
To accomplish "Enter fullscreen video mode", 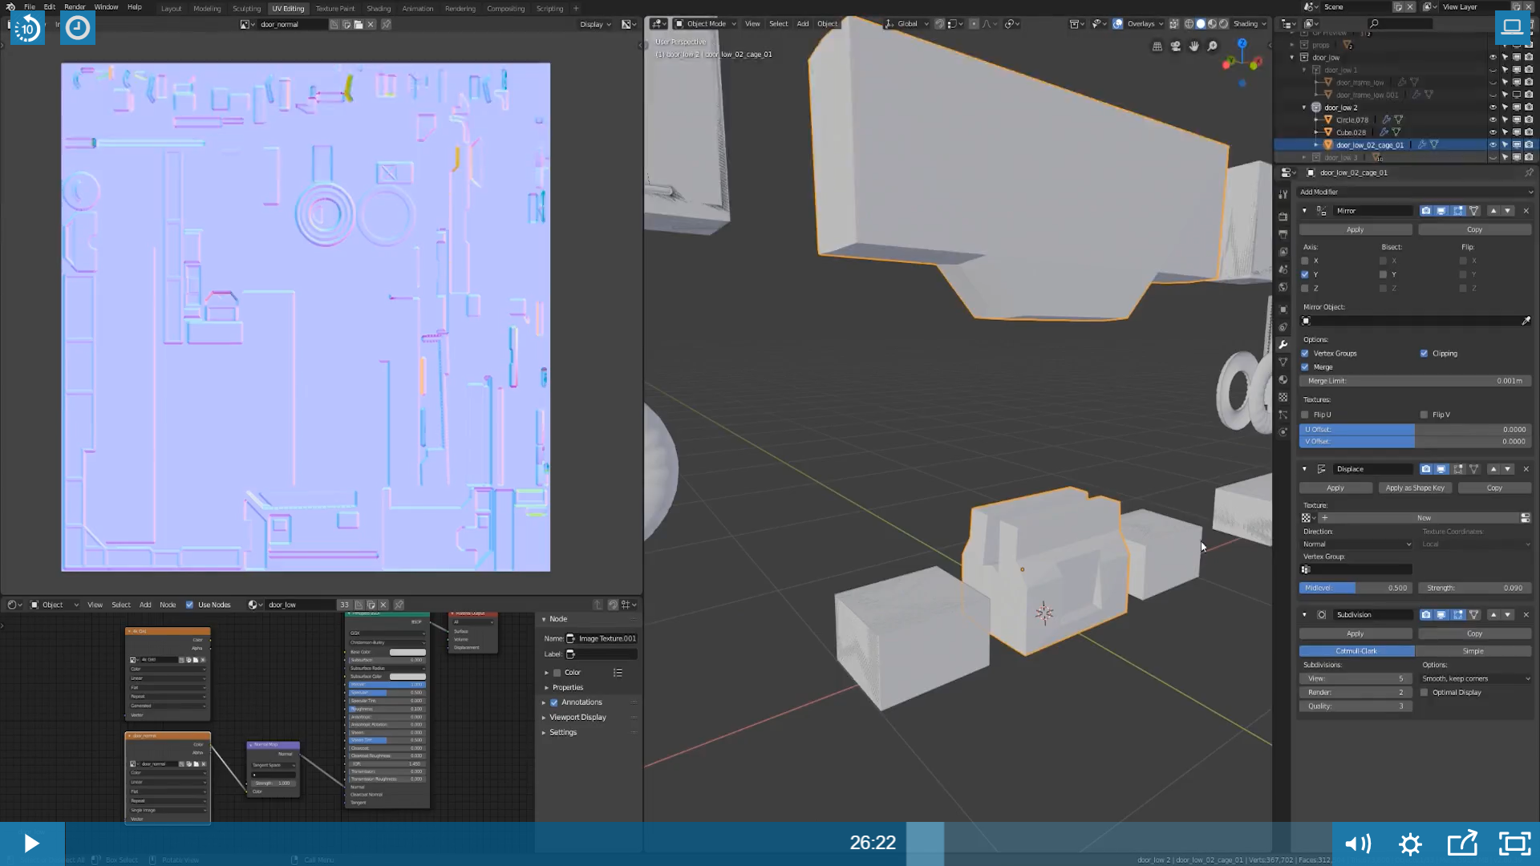I will click(1514, 844).
